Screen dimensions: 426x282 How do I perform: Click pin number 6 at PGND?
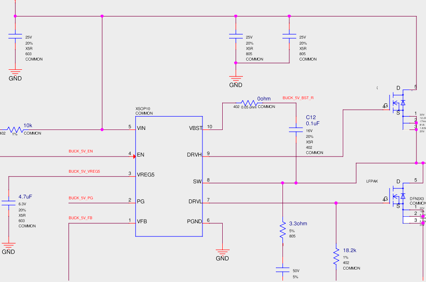[208, 220]
